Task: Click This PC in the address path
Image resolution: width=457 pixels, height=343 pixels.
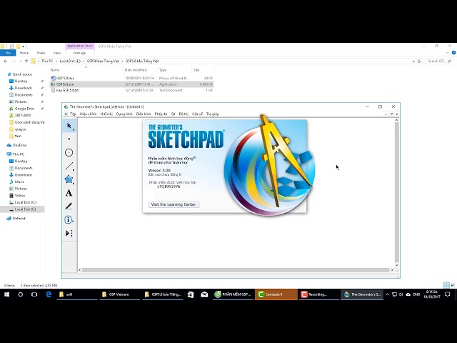Action: (47, 61)
